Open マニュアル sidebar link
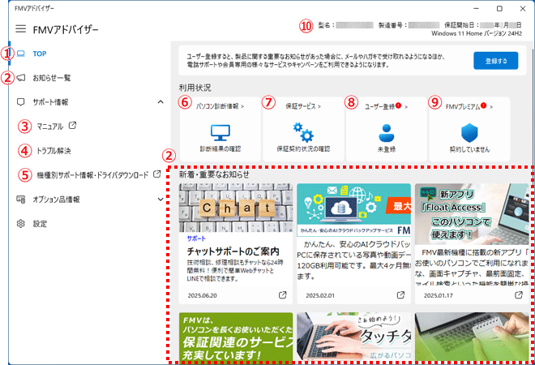 click(49, 127)
